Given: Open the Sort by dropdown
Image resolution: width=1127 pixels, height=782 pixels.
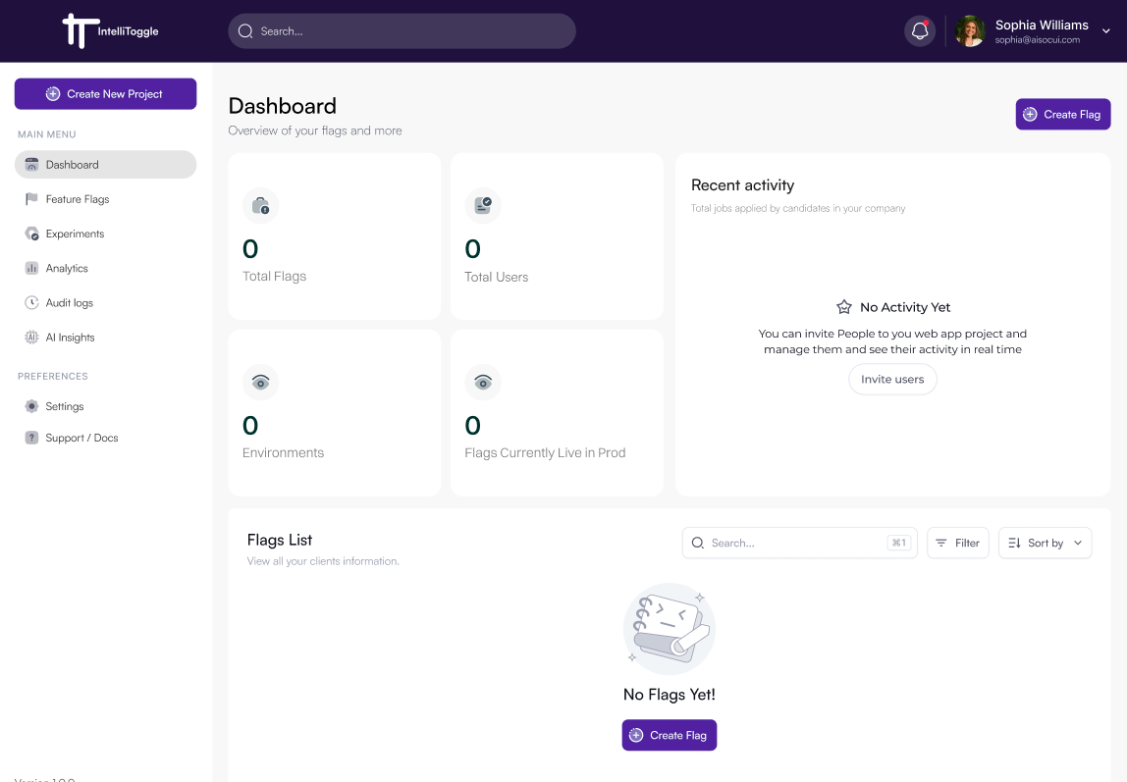Looking at the screenshot, I should click(x=1045, y=543).
